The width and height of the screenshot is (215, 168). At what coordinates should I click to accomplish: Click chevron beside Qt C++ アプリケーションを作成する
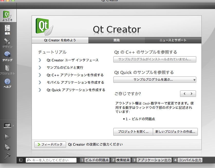pos(40,75)
